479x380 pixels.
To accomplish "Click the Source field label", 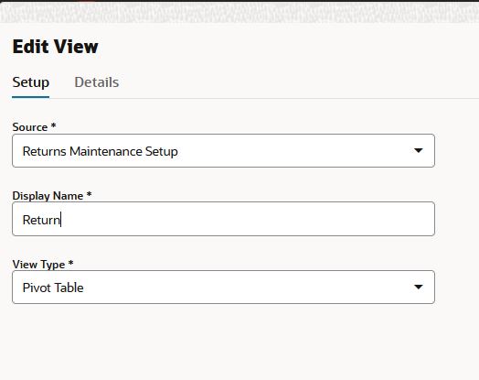I will 30,127.
